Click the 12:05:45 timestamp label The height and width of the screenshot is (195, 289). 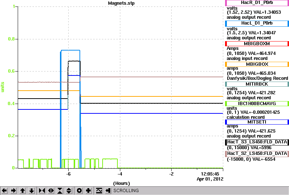pos(210,174)
